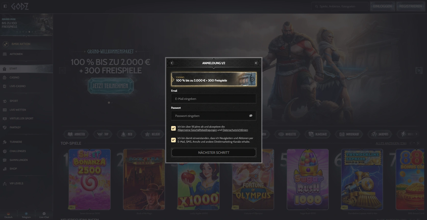This screenshot has width=427, height=220.
Task: Select the Virtueller Sport icon
Action: (5, 119)
